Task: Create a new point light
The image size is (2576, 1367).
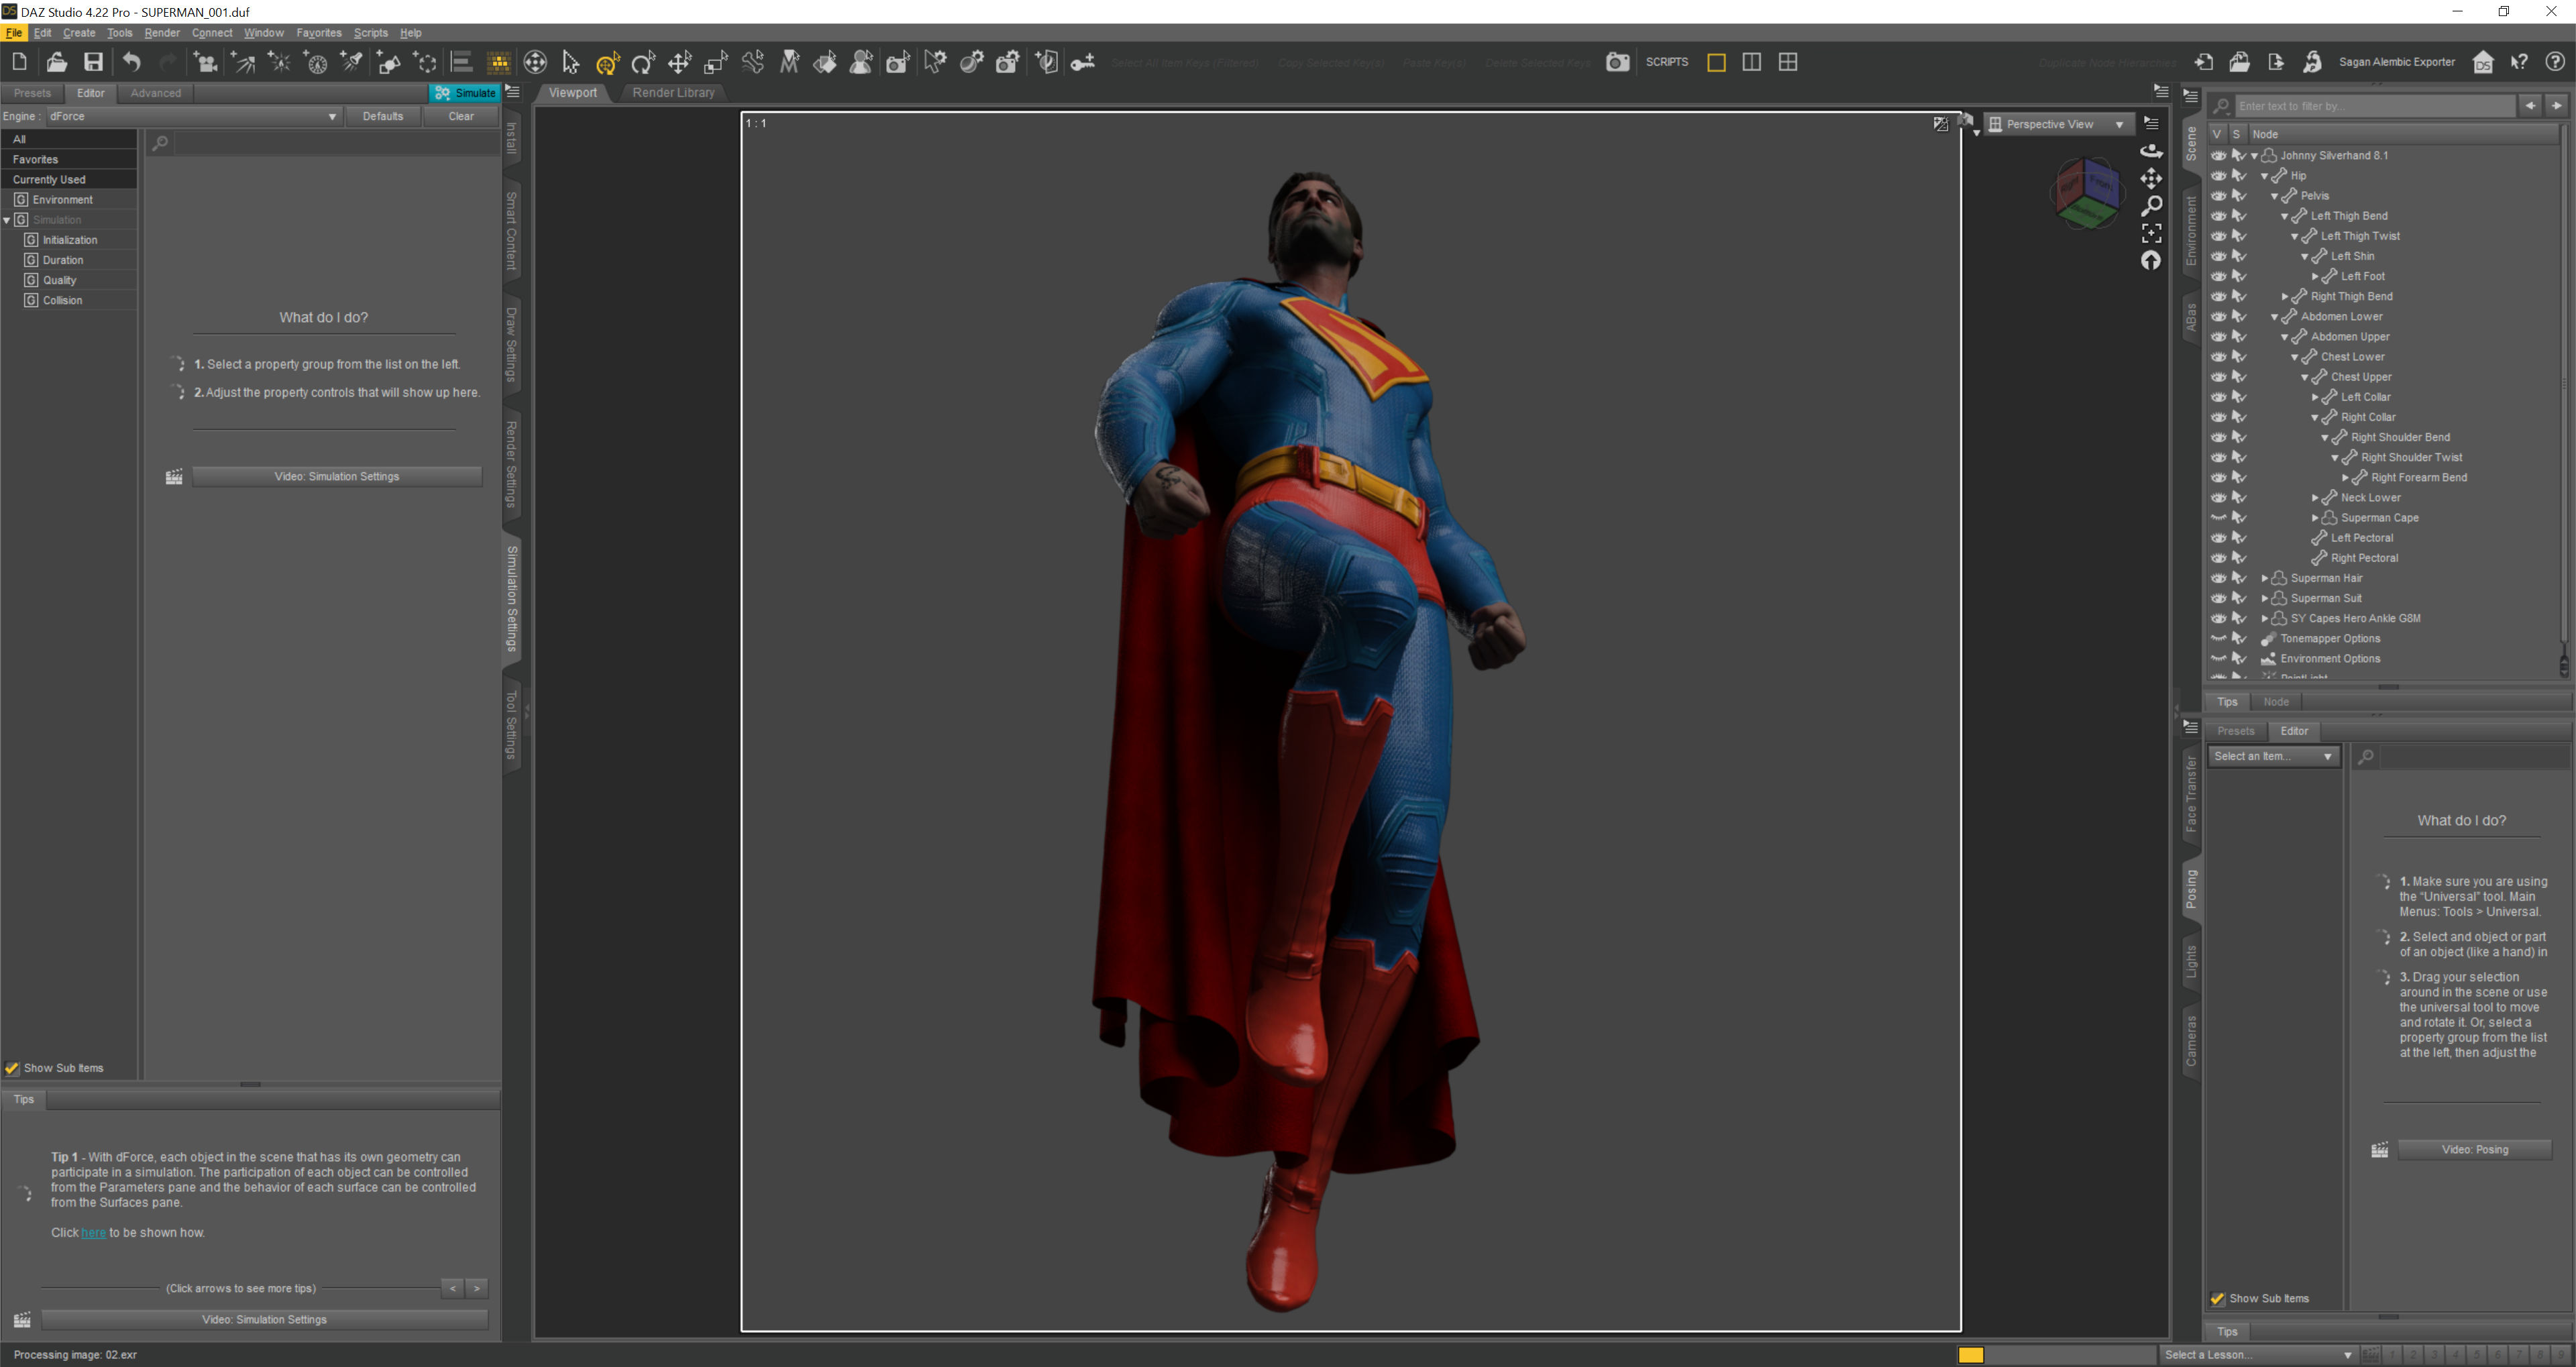Action: [280, 62]
